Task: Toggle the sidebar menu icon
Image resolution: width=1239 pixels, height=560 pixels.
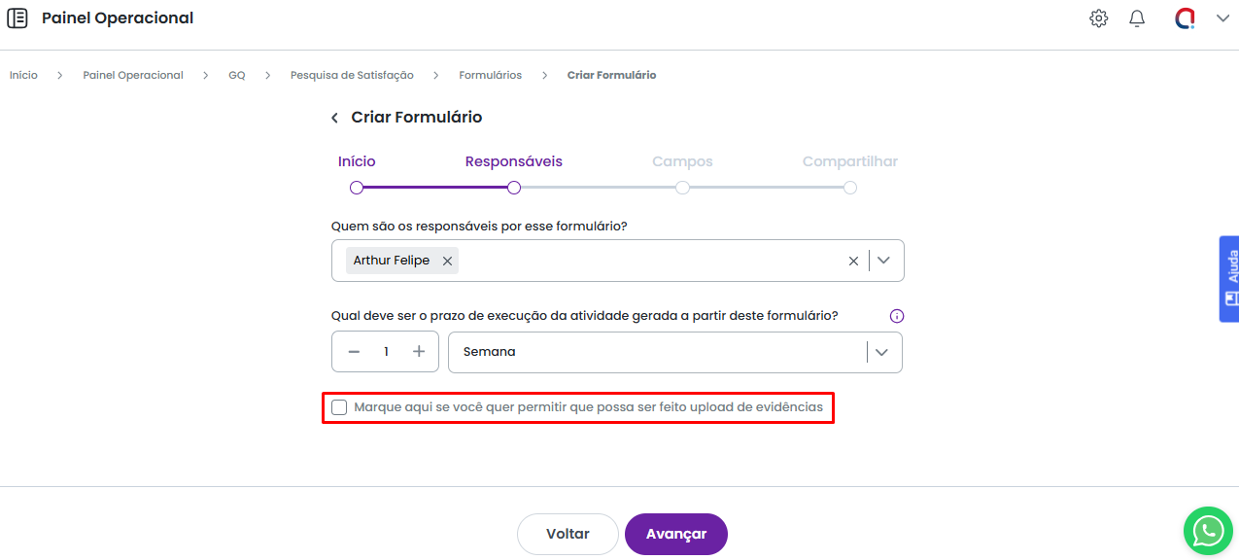Action: point(17,18)
